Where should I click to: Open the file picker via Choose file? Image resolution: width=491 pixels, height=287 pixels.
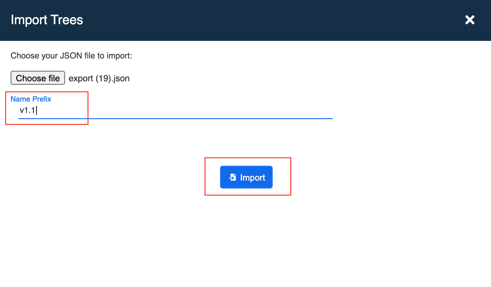click(37, 78)
